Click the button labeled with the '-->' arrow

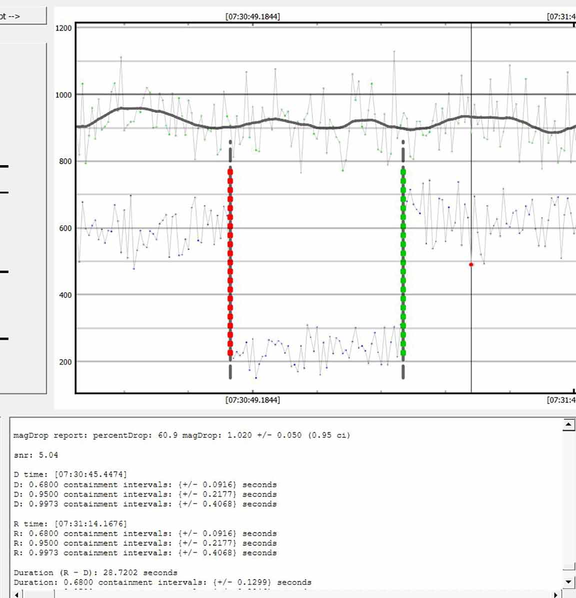(x=23, y=16)
